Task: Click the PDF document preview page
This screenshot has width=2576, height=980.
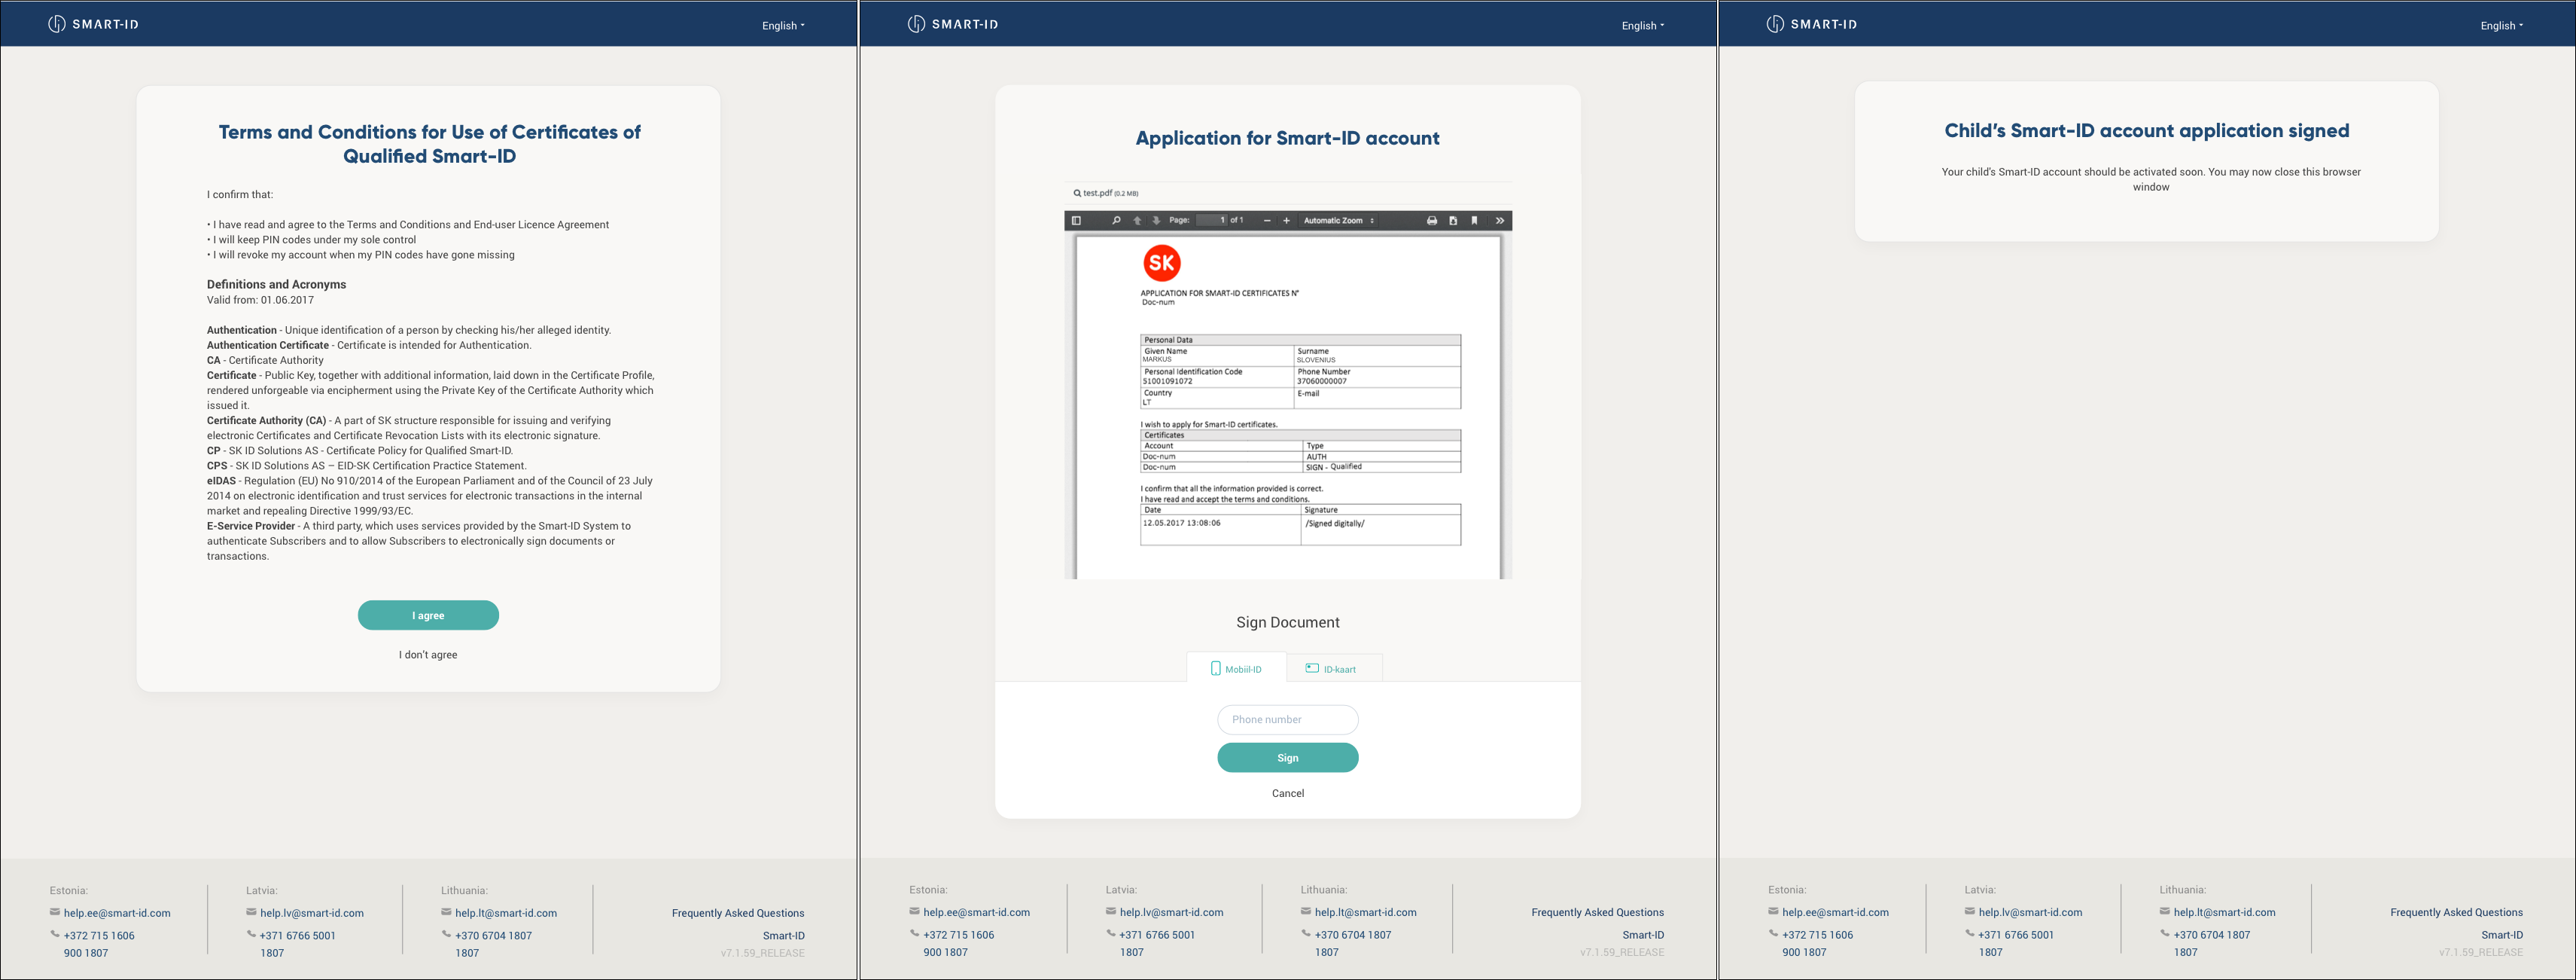Action: tap(1288, 408)
